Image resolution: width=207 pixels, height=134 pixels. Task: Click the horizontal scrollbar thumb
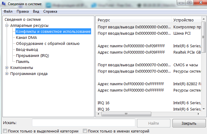[x=126, y=114]
